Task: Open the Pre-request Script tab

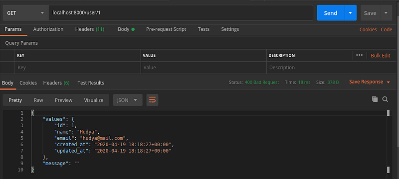Action: click(166, 29)
